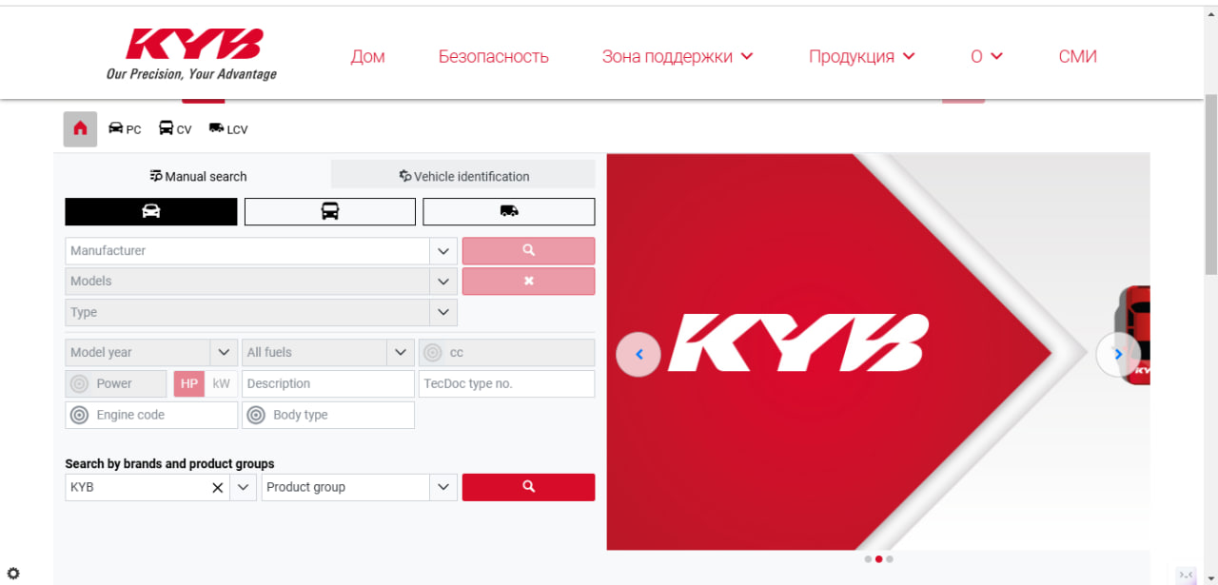1218x585 pixels.
Task: Click the target icon beside Body type
Action: (256, 415)
